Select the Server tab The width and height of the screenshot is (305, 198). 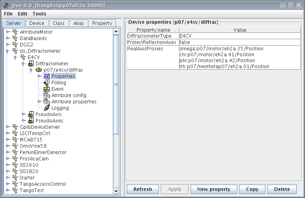pyautogui.click(x=14, y=23)
